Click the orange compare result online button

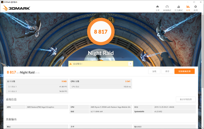185,71
